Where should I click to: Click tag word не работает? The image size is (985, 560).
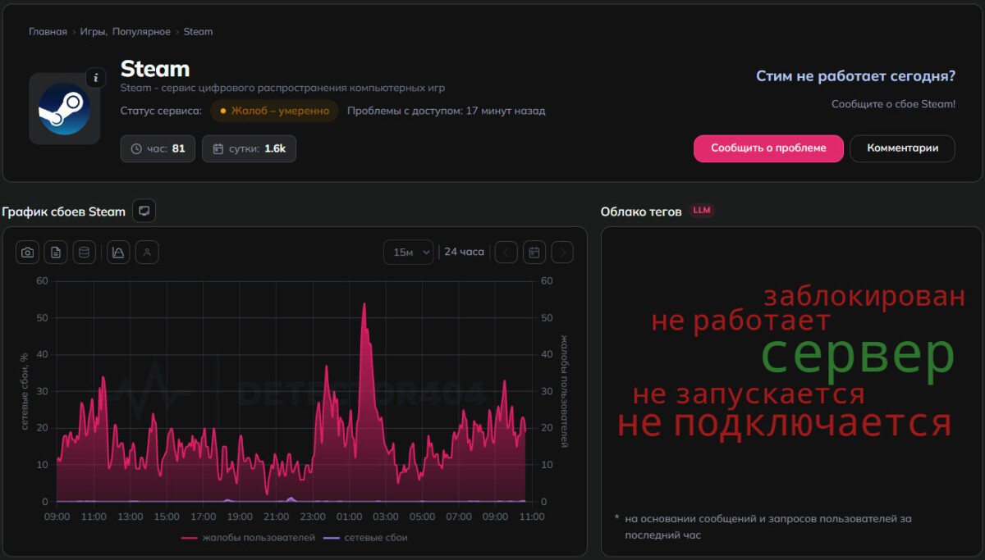click(740, 321)
